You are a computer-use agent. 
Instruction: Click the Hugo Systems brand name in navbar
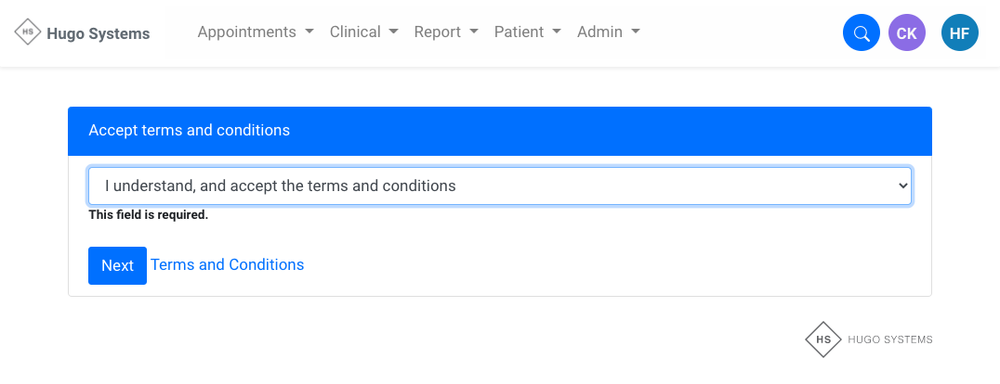pyautogui.click(x=98, y=34)
